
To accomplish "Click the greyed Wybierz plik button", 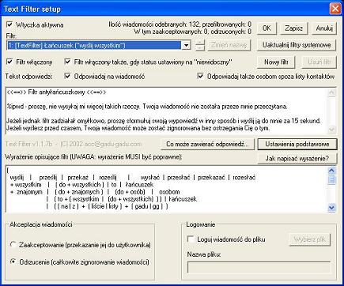I will pyautogui.click(x=310, y=239).
